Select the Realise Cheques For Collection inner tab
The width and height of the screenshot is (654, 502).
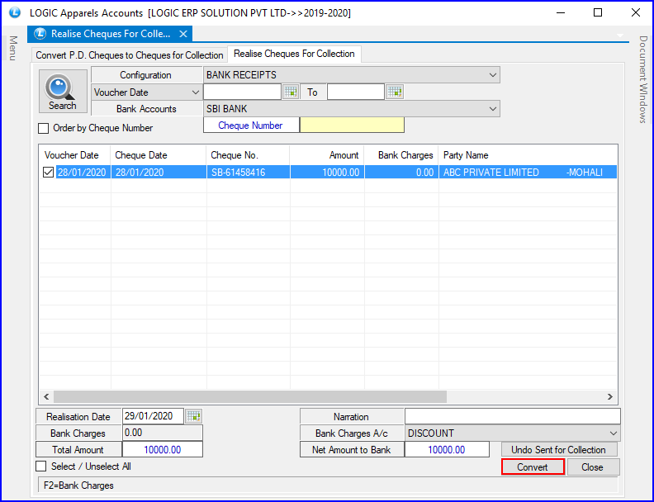[294, 54]
